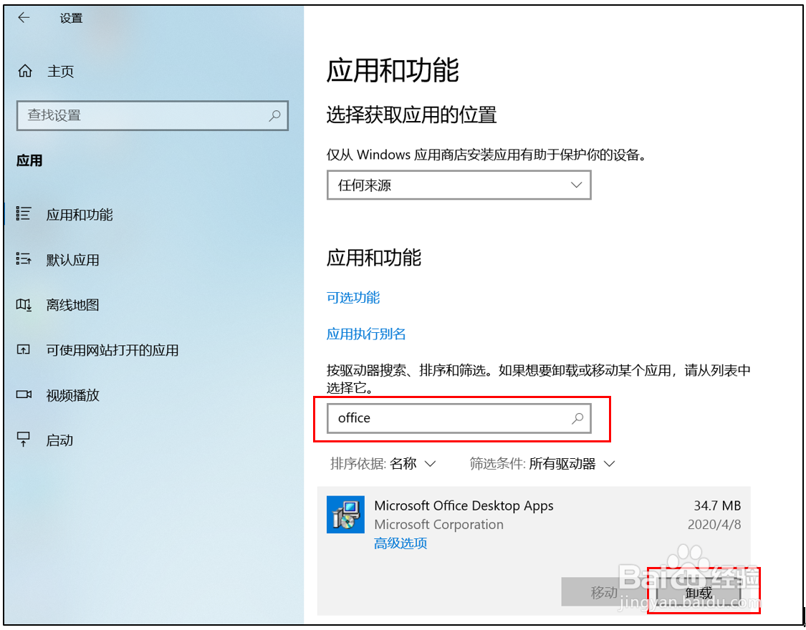Click the 离线地图 map icon

coord(24,304)
